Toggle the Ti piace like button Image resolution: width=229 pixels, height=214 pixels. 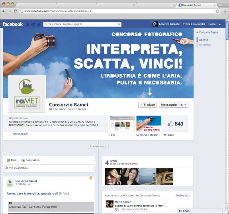[147, 105]
